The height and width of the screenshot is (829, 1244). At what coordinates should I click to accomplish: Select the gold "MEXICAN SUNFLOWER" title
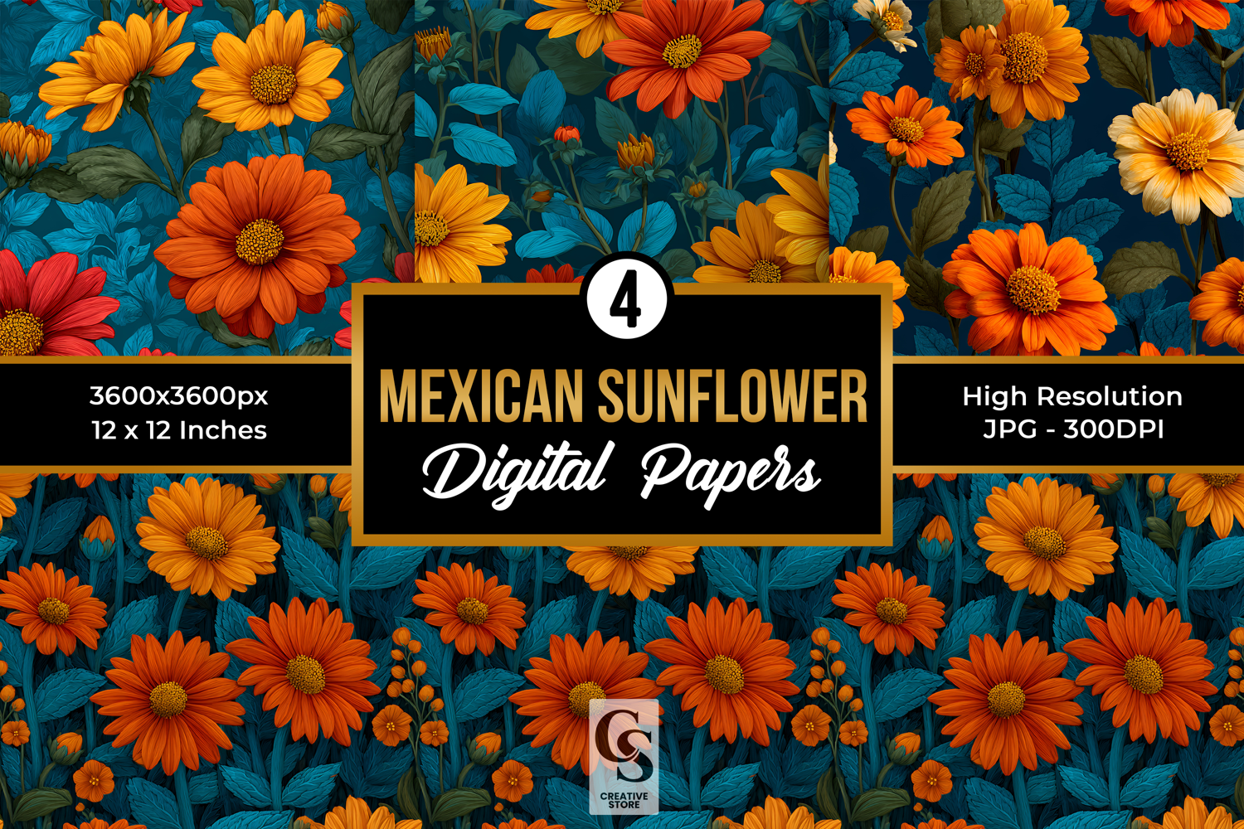[623, 396]
